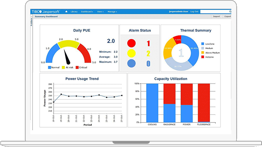Expand the View dropdown menu
262x147 pixels.
(x=100, y=12)
